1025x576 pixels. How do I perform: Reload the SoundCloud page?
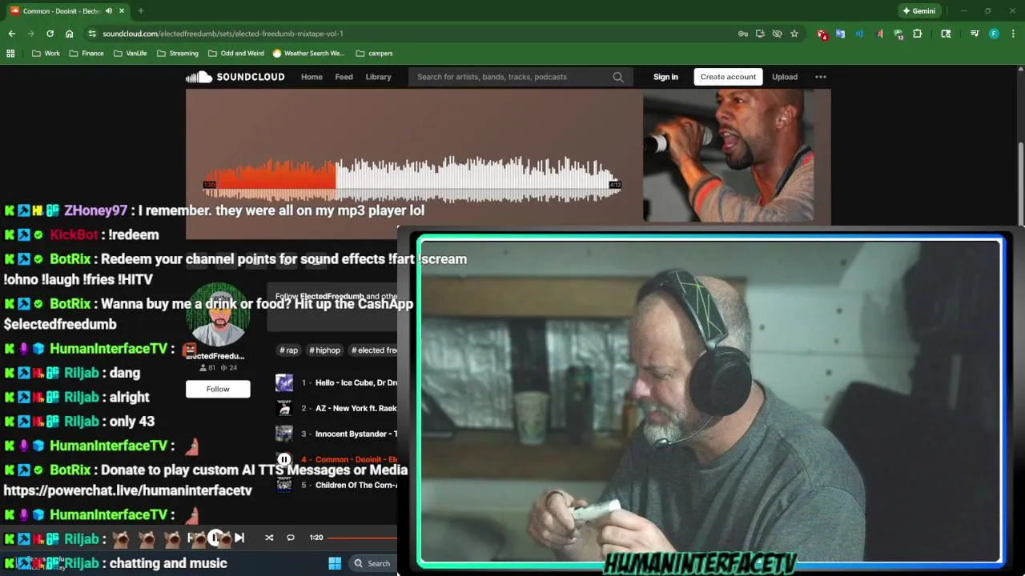click(50, 34)
